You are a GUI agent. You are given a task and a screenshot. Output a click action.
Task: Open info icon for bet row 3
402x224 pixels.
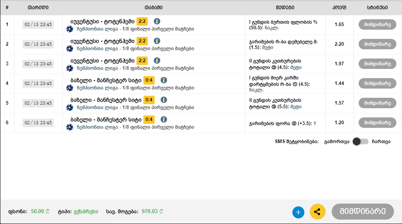click(157, 61)
